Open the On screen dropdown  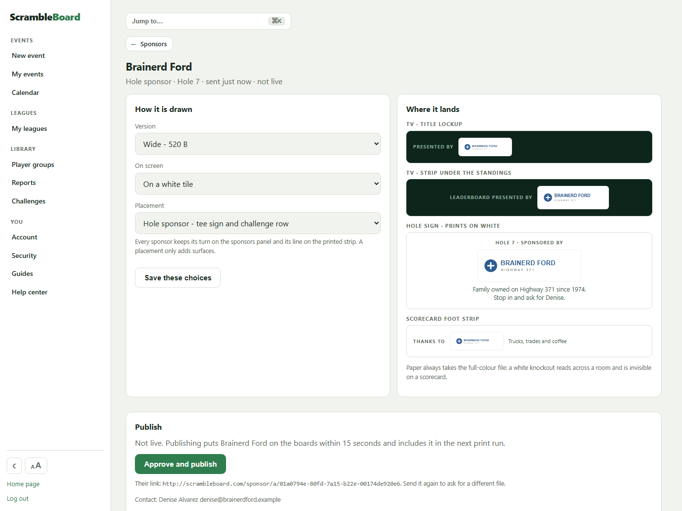[258, 184]
